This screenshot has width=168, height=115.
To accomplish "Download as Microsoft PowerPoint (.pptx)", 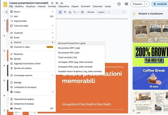I will tap(80, 43).
